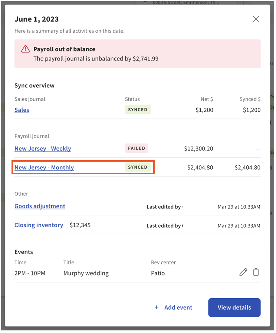The image size is (276, 333).
Task: Open the Sales journal link
Action: point(22,110)
